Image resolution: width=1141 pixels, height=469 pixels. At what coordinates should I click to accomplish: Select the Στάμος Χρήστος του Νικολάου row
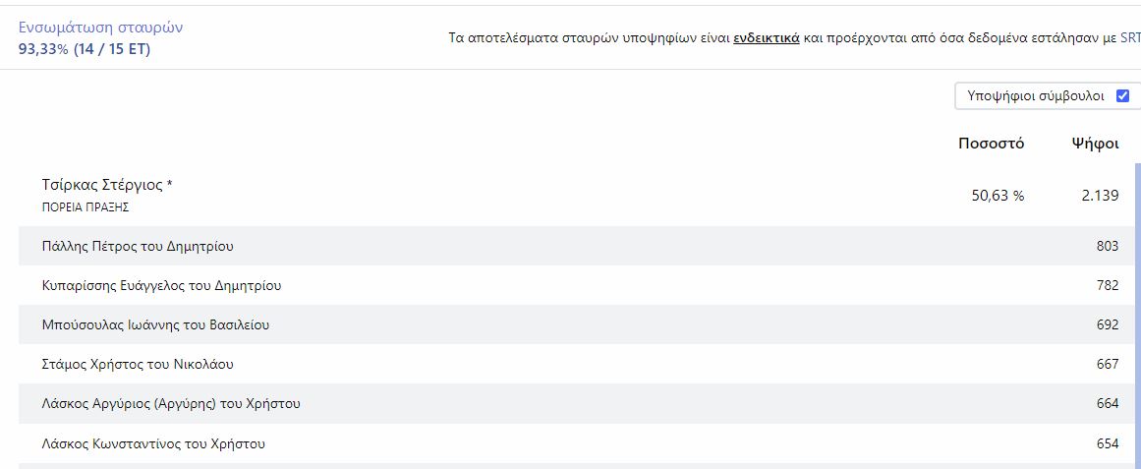tap(138, 365)
